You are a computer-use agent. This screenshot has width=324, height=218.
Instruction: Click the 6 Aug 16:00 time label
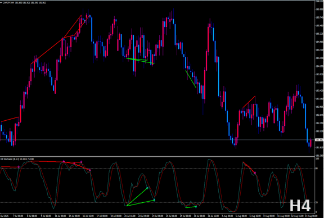[255, 216]
